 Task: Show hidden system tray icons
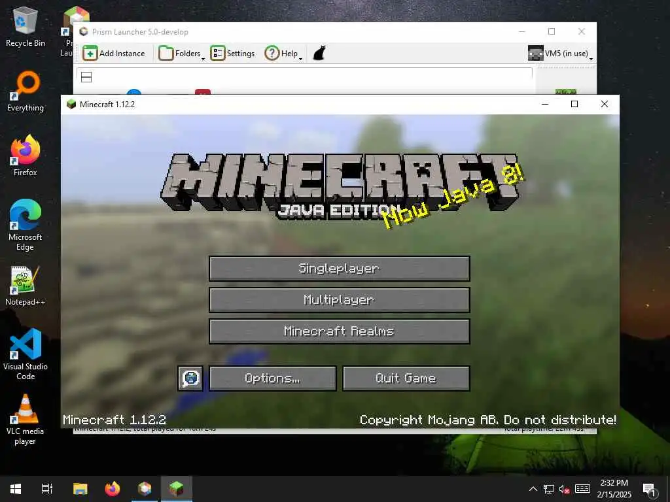[x=533, y=489]
